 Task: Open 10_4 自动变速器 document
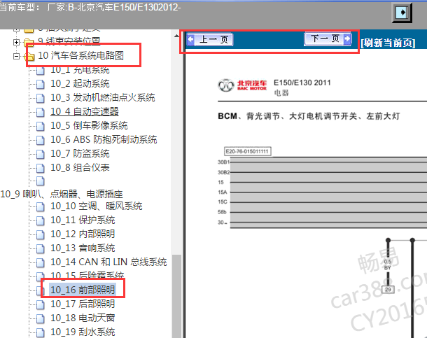click(85, 111)
